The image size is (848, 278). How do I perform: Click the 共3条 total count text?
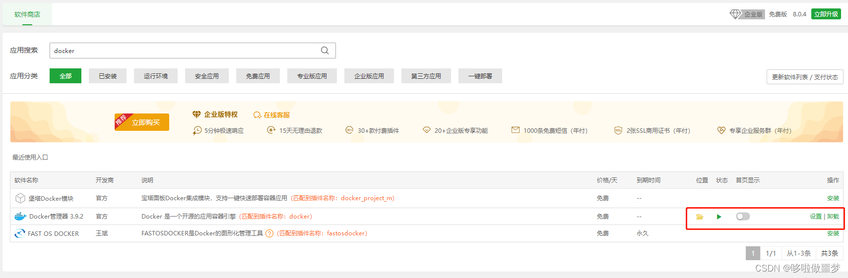tap(829, 253)
